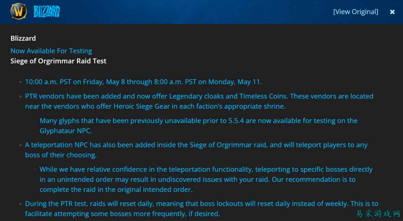Image resolution: width=403 pixels, height=221 pixels.
Task: Click the text 'Heroic Siege Gear' in vendors line
Action: pyautogui.click(x=142, y=106)
